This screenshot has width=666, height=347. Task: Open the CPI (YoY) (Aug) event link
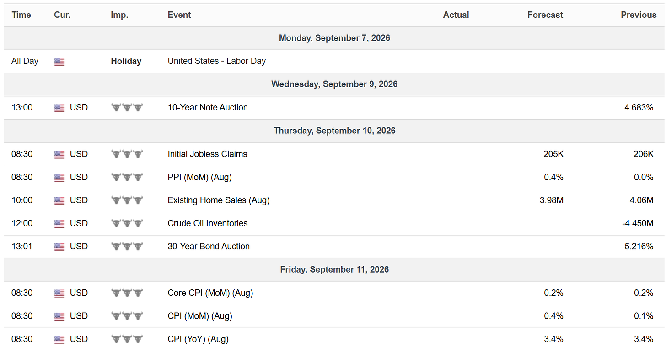(198, 339)
